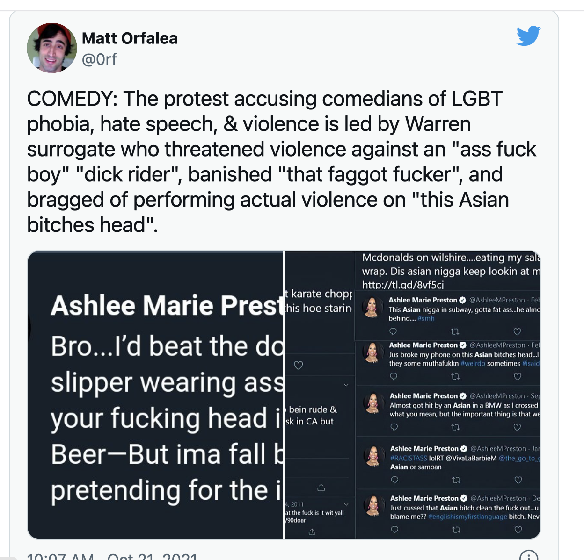Like the '#RACISTASS' tweet
The height and width of the screenshot is (560, 584).
pyautogui.click(x=518, y=480)
